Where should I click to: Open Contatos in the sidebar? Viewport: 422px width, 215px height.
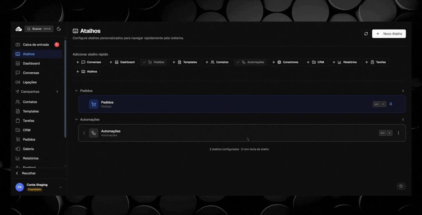(37, 102)
